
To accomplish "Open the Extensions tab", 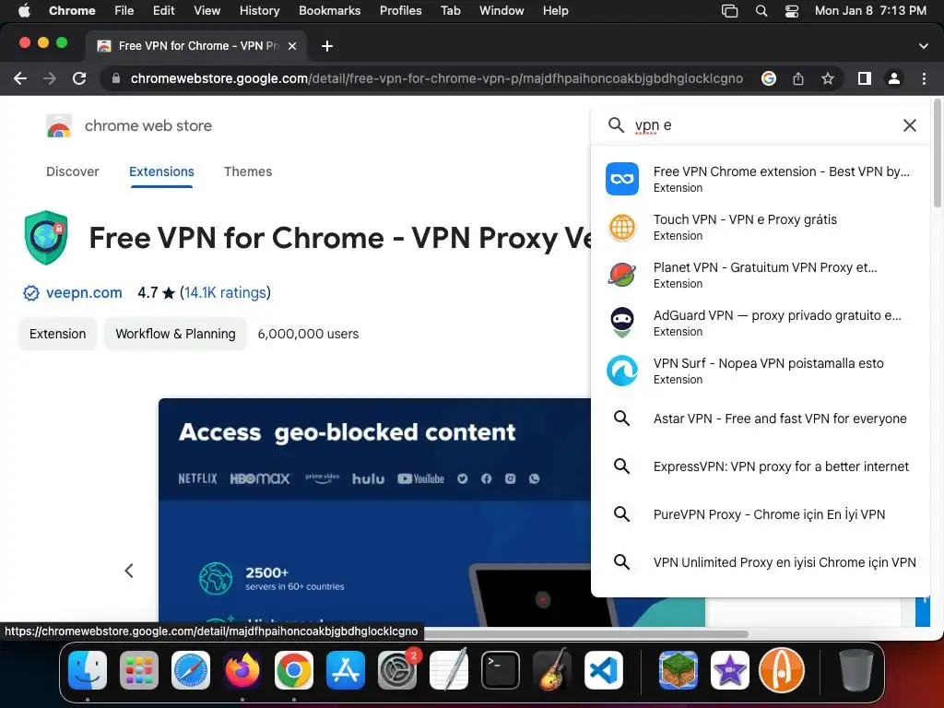I will coord(161,171).
